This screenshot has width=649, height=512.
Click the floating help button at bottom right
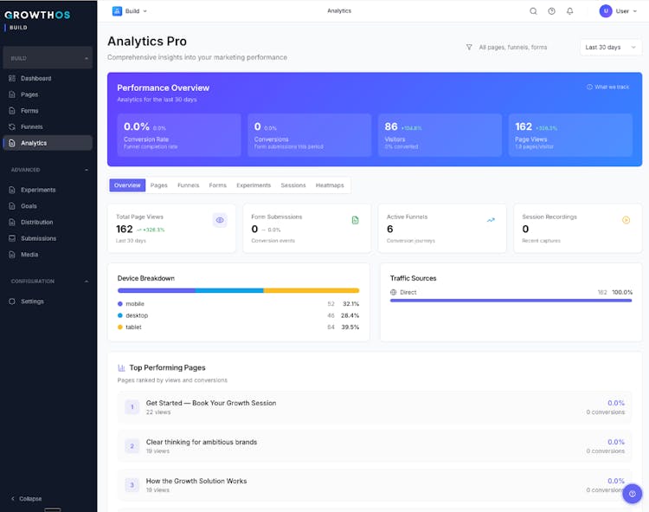pos(632,494)
